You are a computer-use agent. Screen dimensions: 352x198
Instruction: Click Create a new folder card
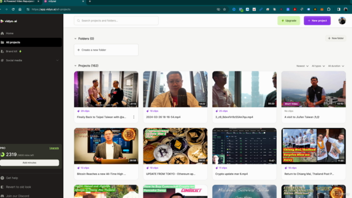coord(106,50)
